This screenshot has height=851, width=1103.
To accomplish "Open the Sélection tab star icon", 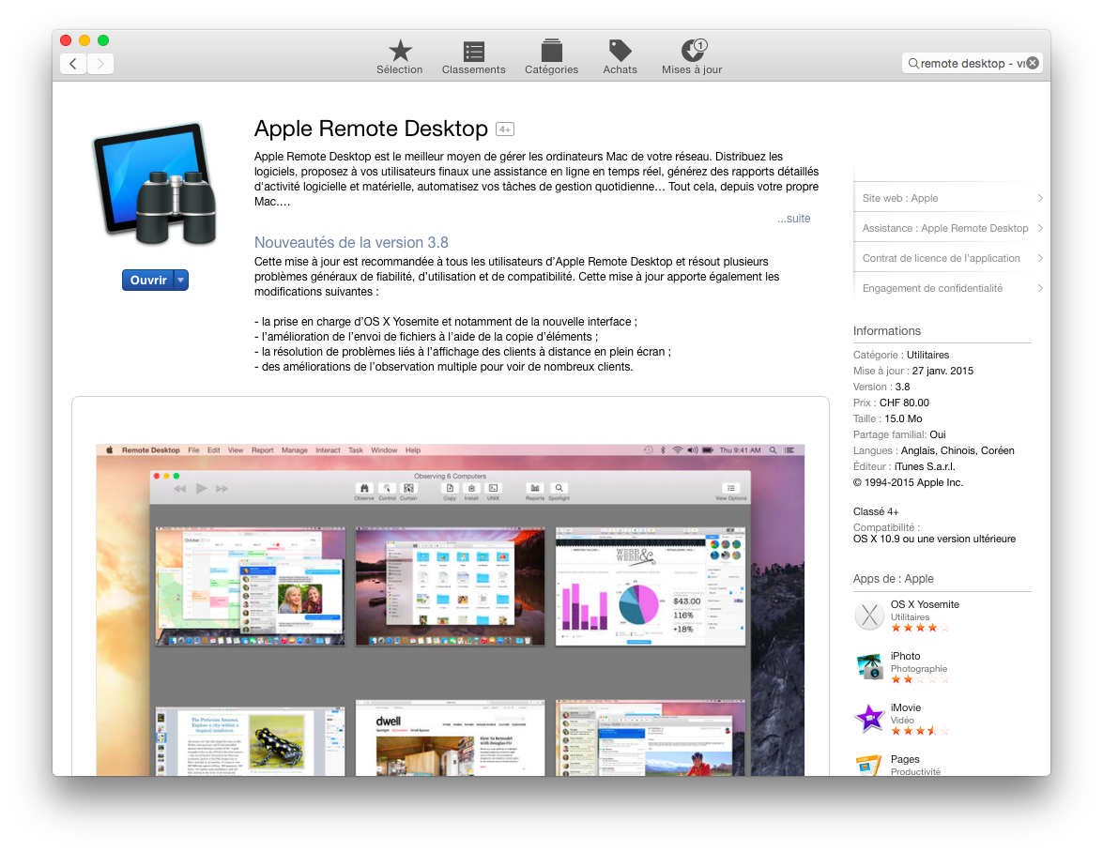I will pyautogui.click(x=400, y=51).
